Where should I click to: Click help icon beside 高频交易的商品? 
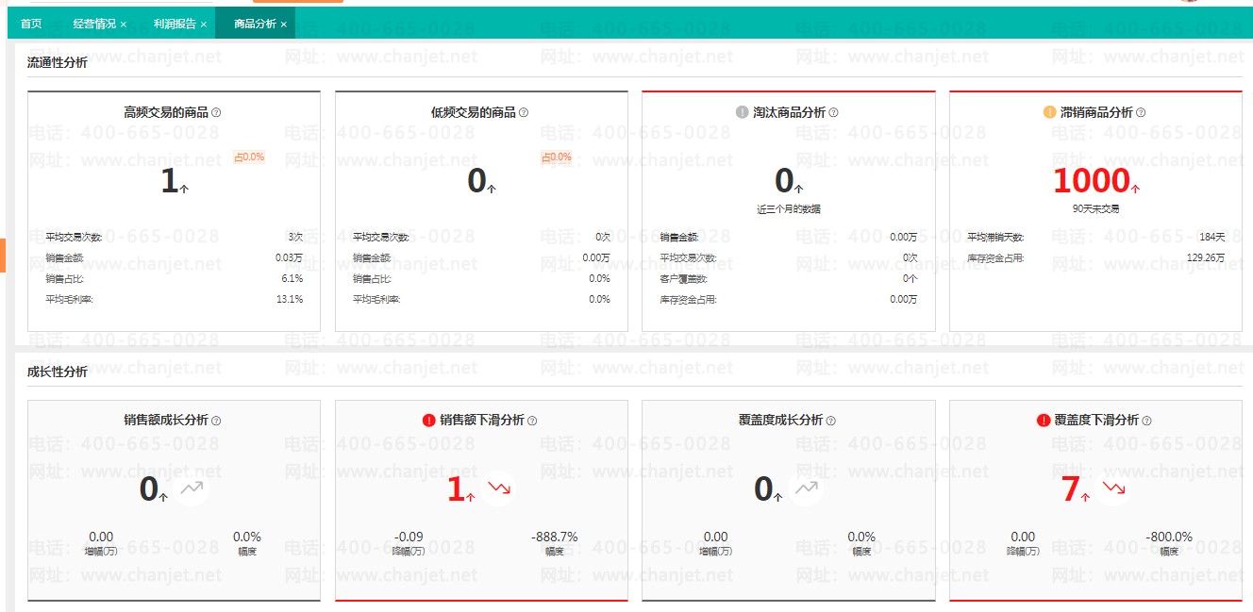216,112
